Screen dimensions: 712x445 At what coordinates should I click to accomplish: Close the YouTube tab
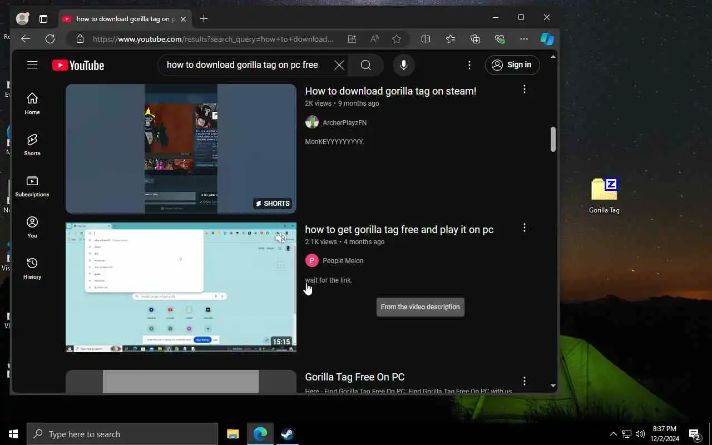click(183, 19)
